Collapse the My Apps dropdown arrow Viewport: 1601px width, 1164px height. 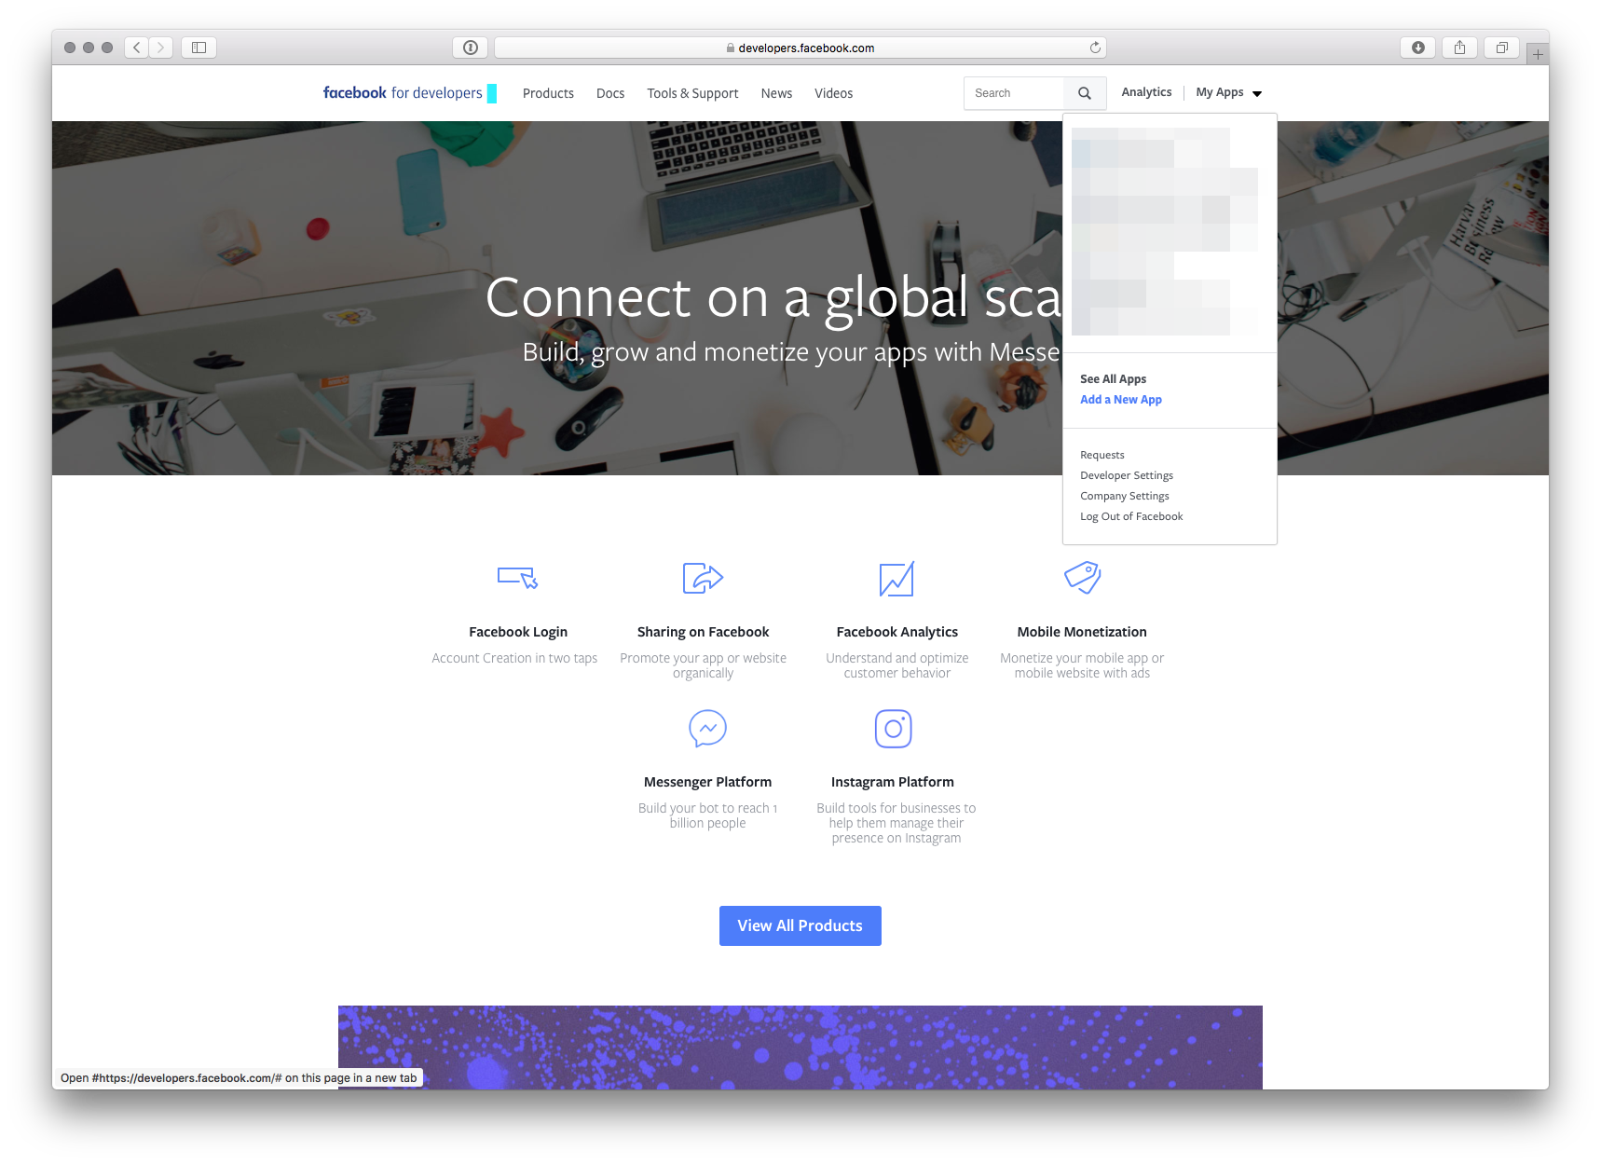point(1257,94)
